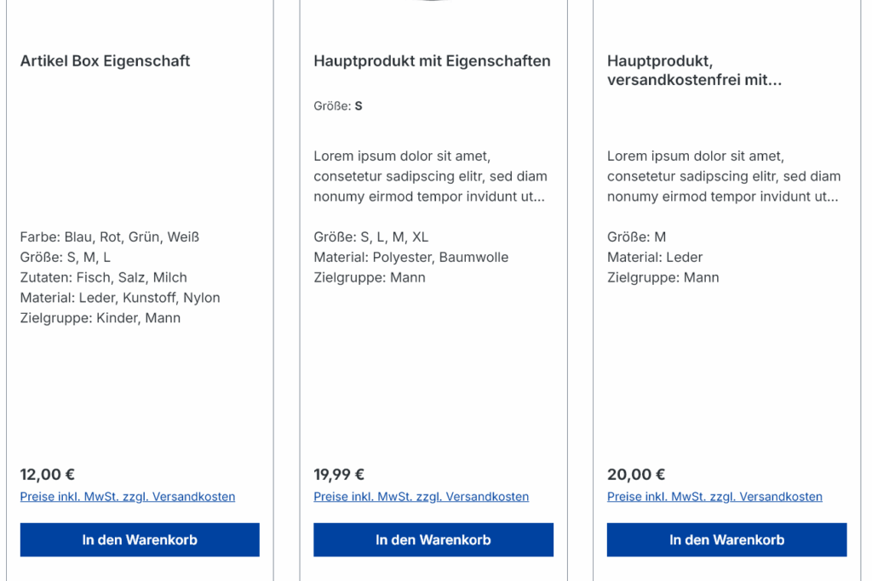Open Versandkosten link under 19,99 € price
Image resolution: width=872 pixels, height=581 pixels.
click(x=421, y=497)
